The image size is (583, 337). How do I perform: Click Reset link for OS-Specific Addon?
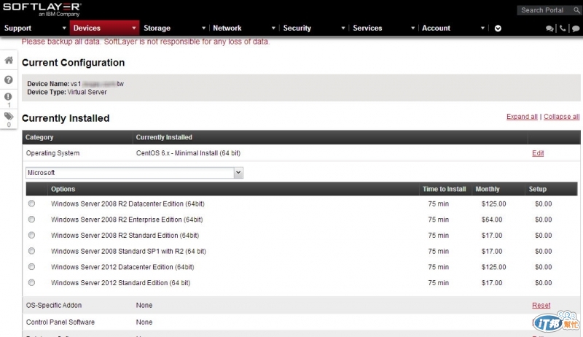pos(541,306)
